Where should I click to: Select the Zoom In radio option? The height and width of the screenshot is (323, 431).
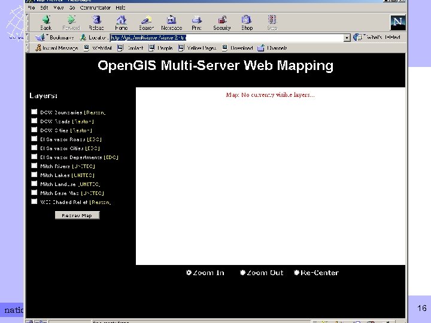(x=189, y=273)
